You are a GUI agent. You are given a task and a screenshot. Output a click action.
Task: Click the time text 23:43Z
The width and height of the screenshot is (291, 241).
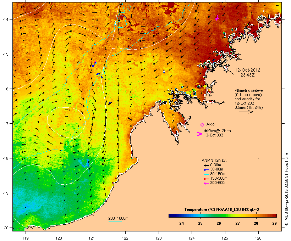[x=248, y=75]
